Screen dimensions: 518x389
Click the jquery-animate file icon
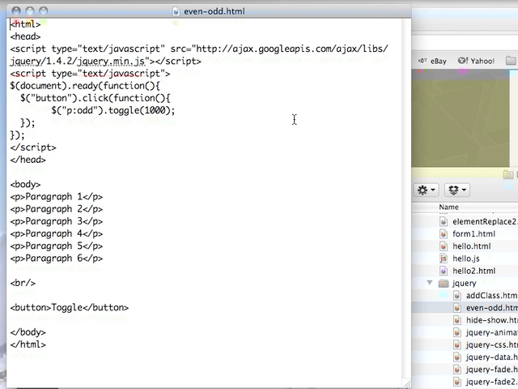[x=456, y=332]
